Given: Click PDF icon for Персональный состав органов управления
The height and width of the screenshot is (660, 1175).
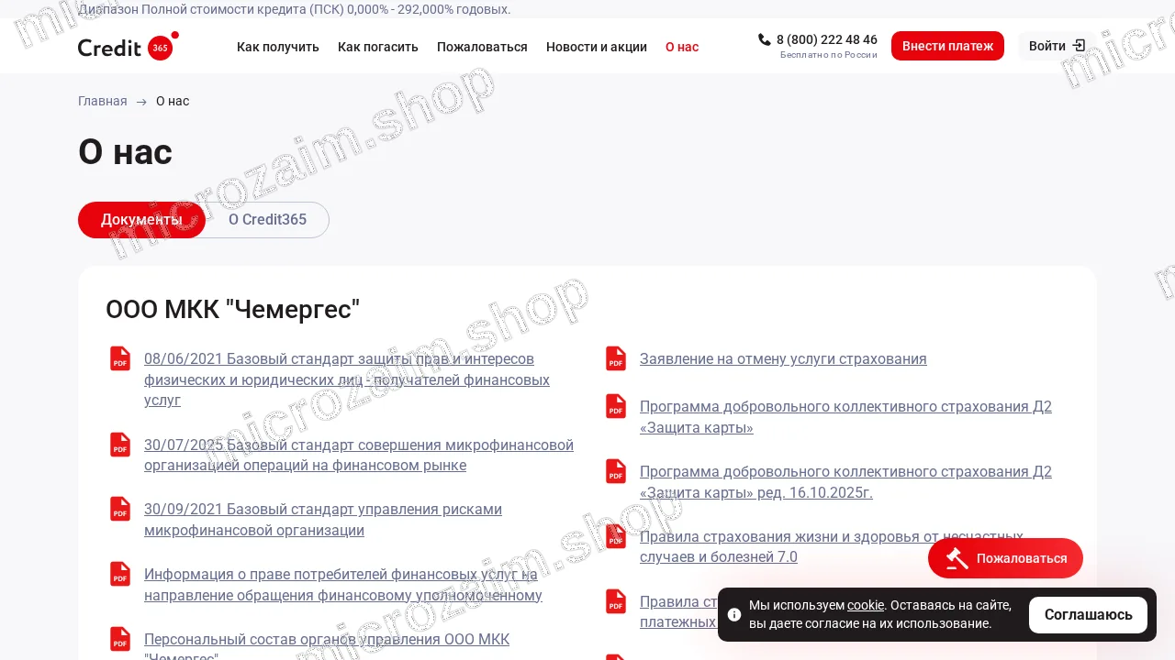Looking at the screenshot, I should coord(120,639).
